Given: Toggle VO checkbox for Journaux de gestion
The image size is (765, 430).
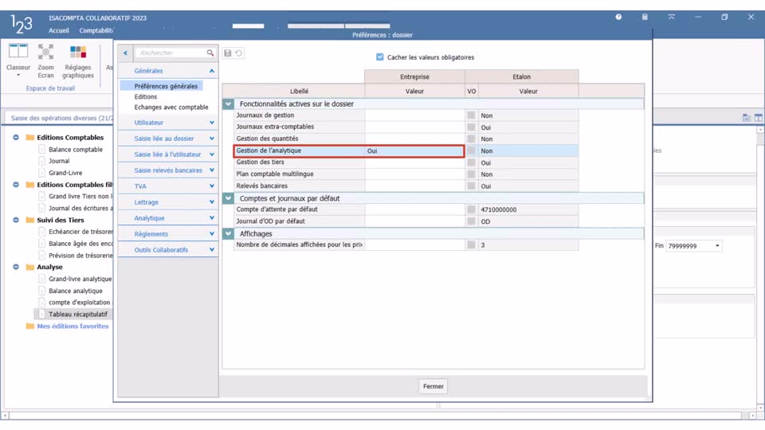Looking at the screenshot, I should point(471,115).
